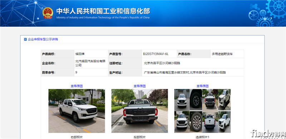Click the white pickup right-side photo

(x=77, y=111)
